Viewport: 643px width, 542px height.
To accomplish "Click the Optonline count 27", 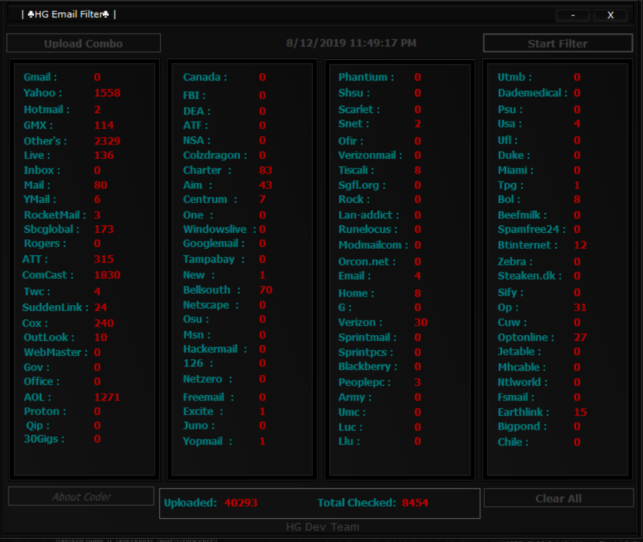I will [580, 337].
